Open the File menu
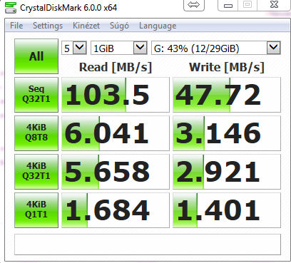Screen dimensions: 291x263 [16, 26]
